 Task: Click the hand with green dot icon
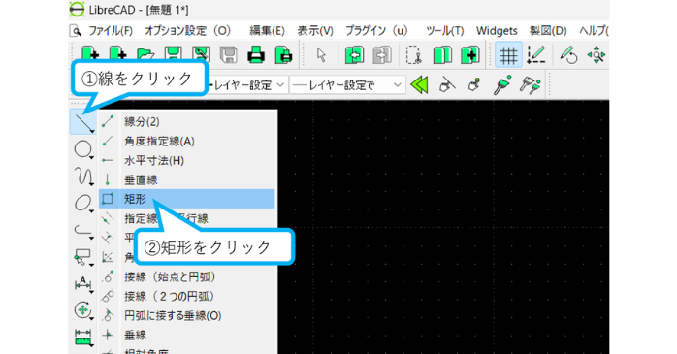[x=474, y=84]
